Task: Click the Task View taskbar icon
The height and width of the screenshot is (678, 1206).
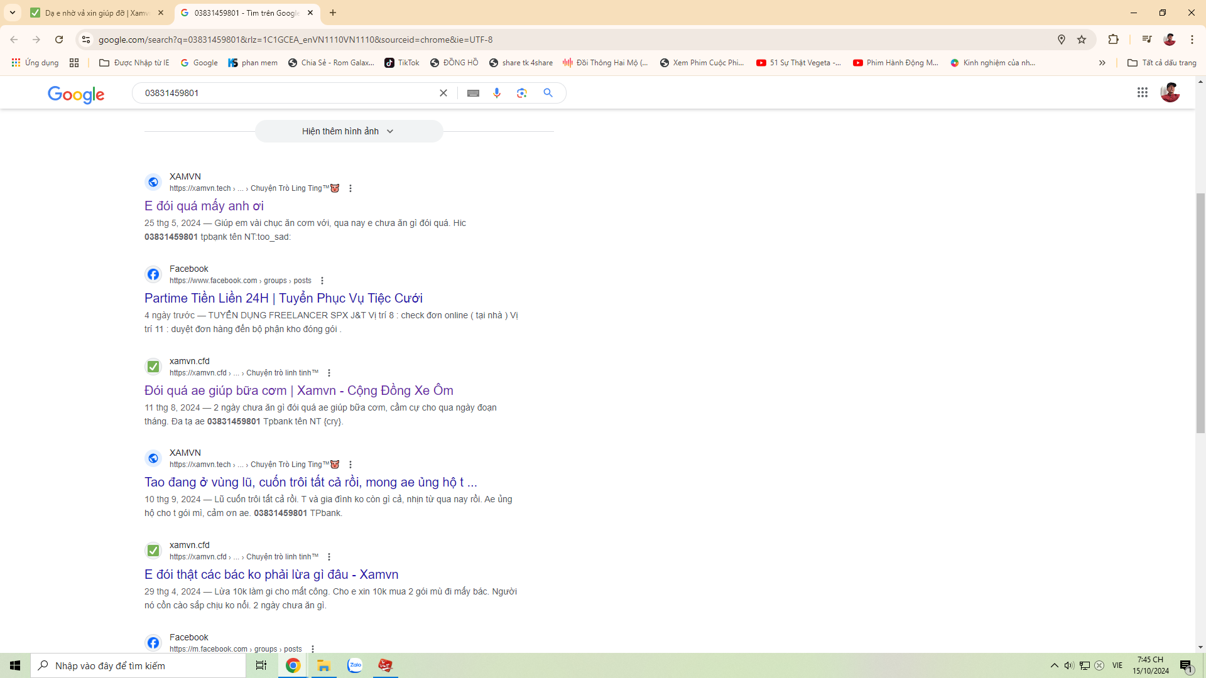Action: [261, 665]
